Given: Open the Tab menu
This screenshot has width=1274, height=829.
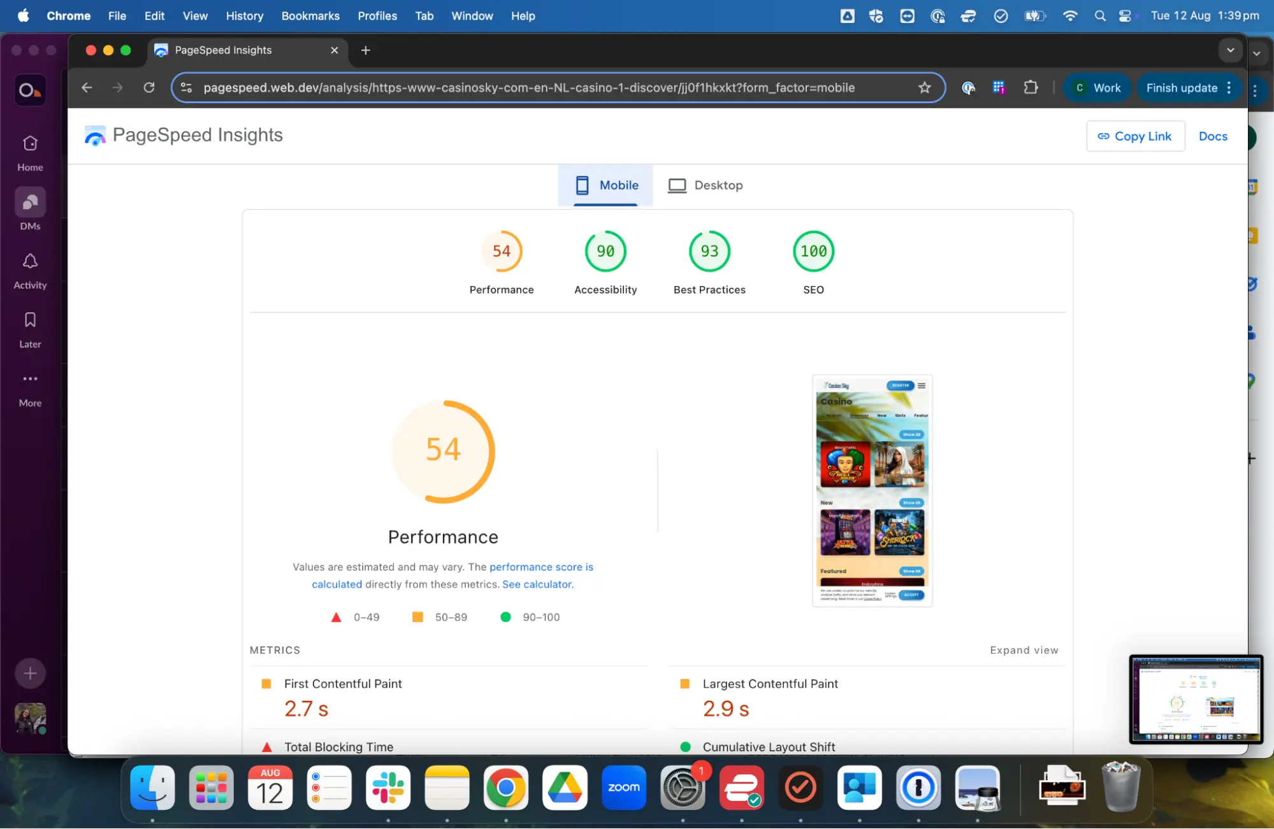Looking at the screenshot, I should coord(424,16).
